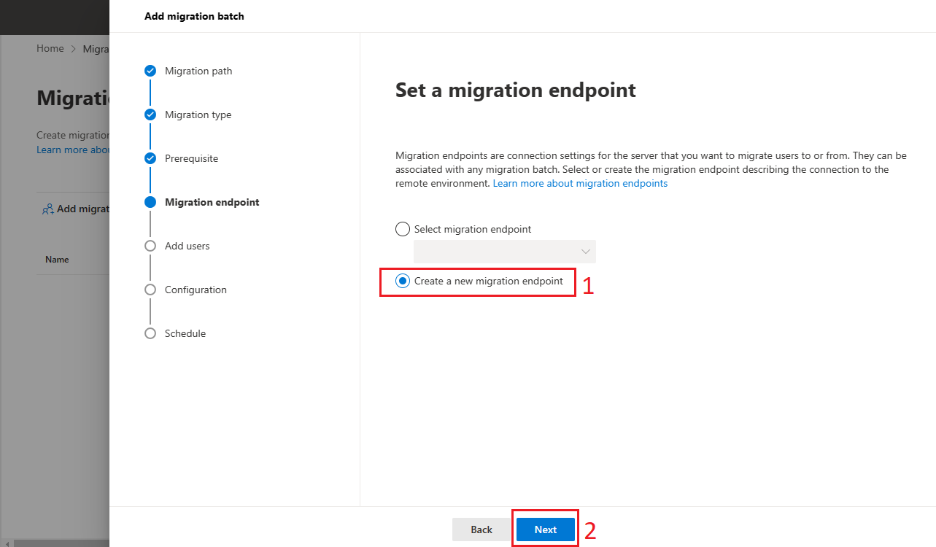Click the Migration path completed step checkmark

pyautogui.click(x=150, y=71)
